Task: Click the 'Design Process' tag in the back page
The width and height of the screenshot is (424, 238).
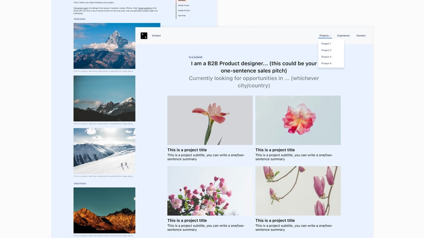Action: pos(80,184)
